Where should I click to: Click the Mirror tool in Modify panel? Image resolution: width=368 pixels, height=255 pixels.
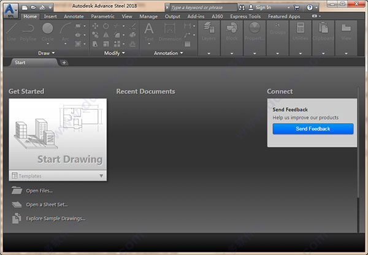click(x=106, y=35)
